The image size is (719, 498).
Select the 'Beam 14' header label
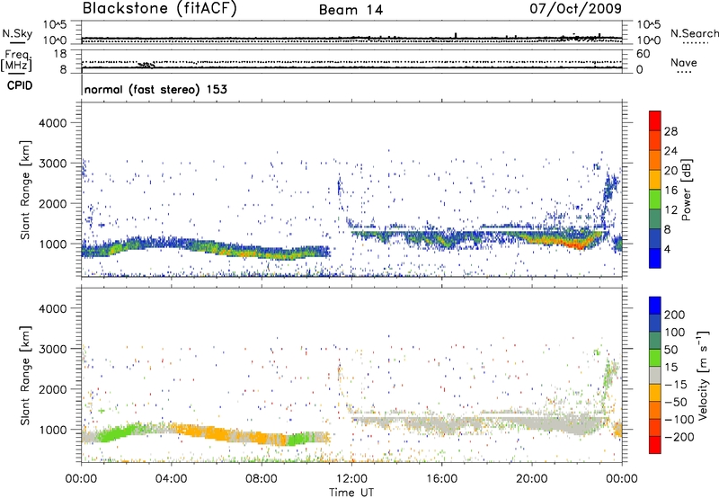[351, 10]
